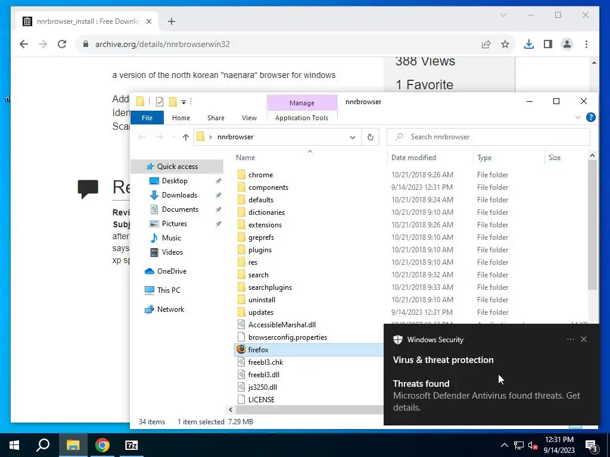Image resolution: width=610 pixels, height=457 pixels.
Task: Switch to the View ribbon tab
Action: 249,118
